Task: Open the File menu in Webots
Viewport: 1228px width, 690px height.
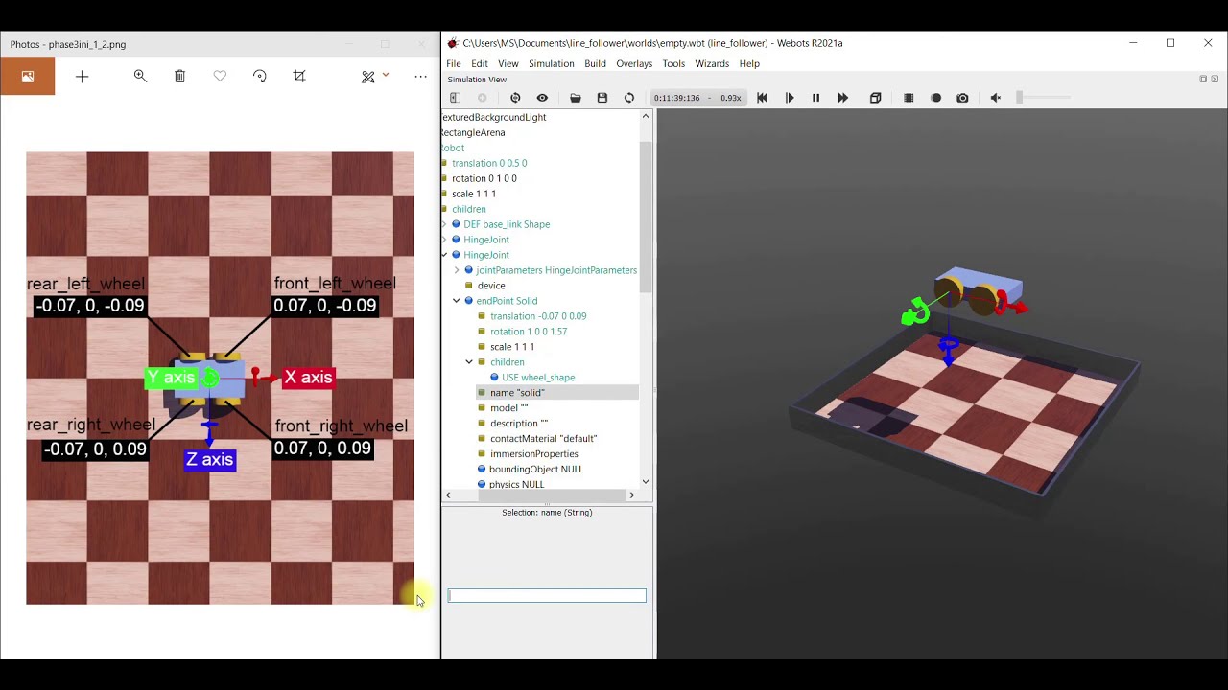Action: pyautogui.click(x=454, y=64)
